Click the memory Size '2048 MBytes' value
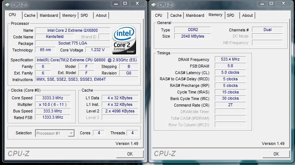The height and width of the screenshot is (165, 295). [193, 36]
